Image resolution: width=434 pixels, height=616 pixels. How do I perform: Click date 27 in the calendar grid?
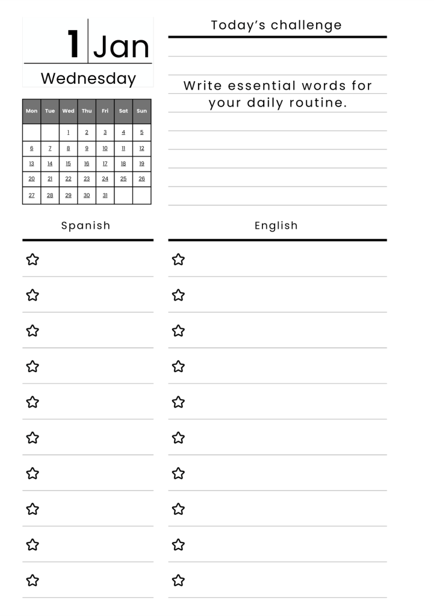pos(31,195)
